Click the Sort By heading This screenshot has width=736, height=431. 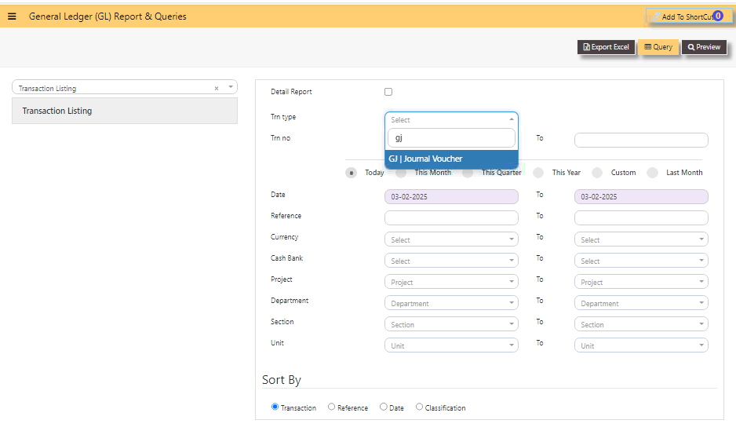(x=282, y=380)
